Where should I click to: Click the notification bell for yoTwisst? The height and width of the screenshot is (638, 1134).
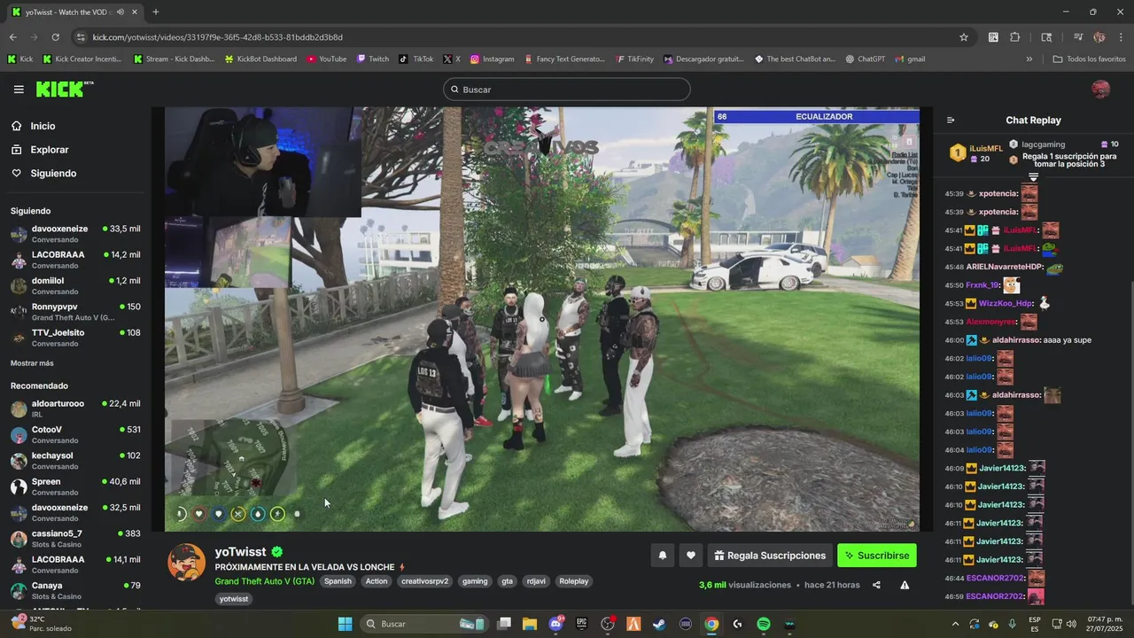pyautogui.click(x=662, y=556)
